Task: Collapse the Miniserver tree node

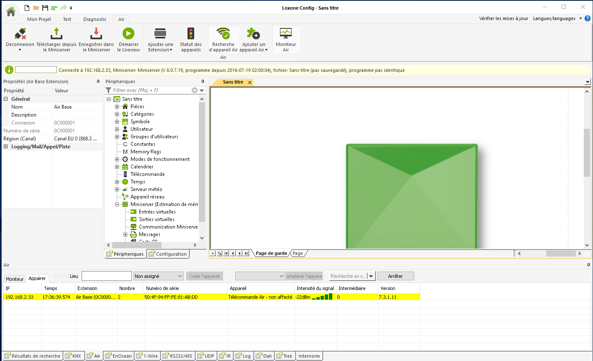Action: click(117, 204)
